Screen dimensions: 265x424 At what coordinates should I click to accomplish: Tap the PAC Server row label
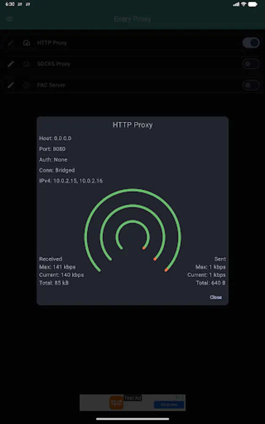pos(51,85)
